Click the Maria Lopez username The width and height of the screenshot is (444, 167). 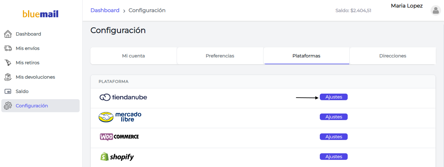(407, 6)
